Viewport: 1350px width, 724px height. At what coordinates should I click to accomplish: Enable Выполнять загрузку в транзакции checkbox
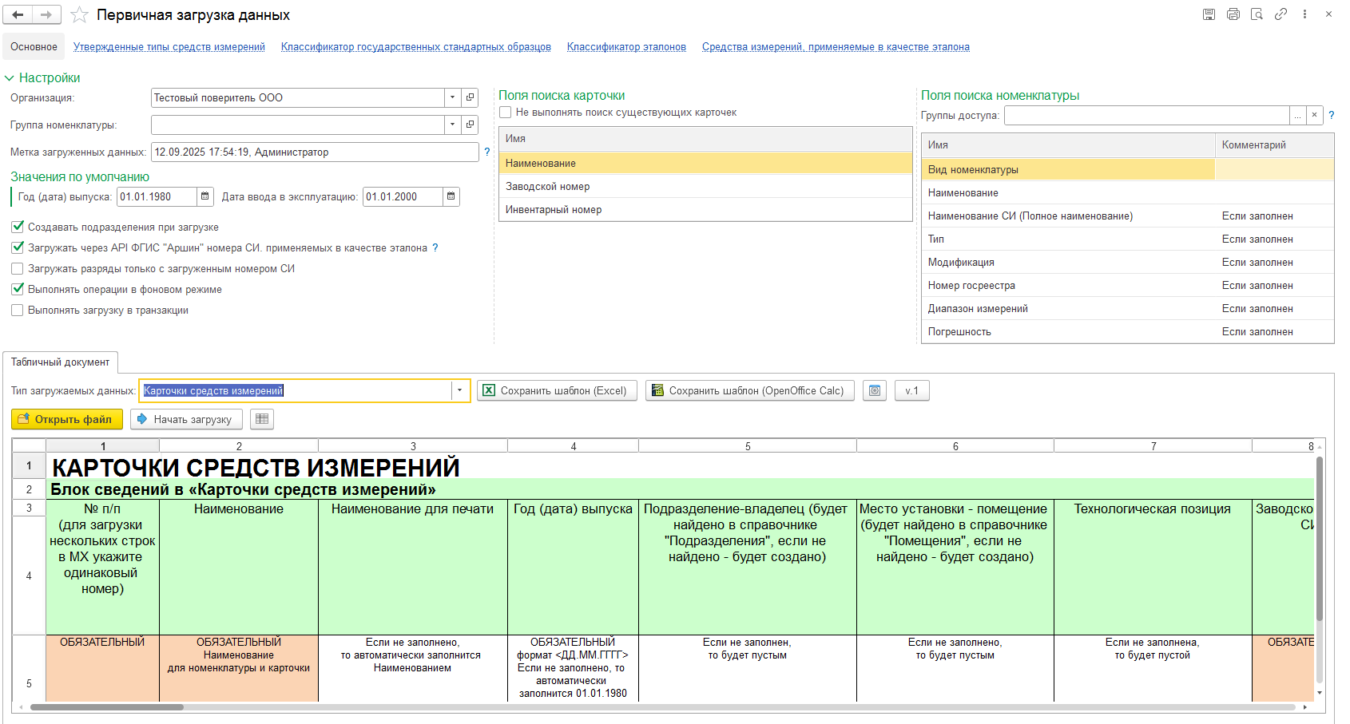(18, 310)
